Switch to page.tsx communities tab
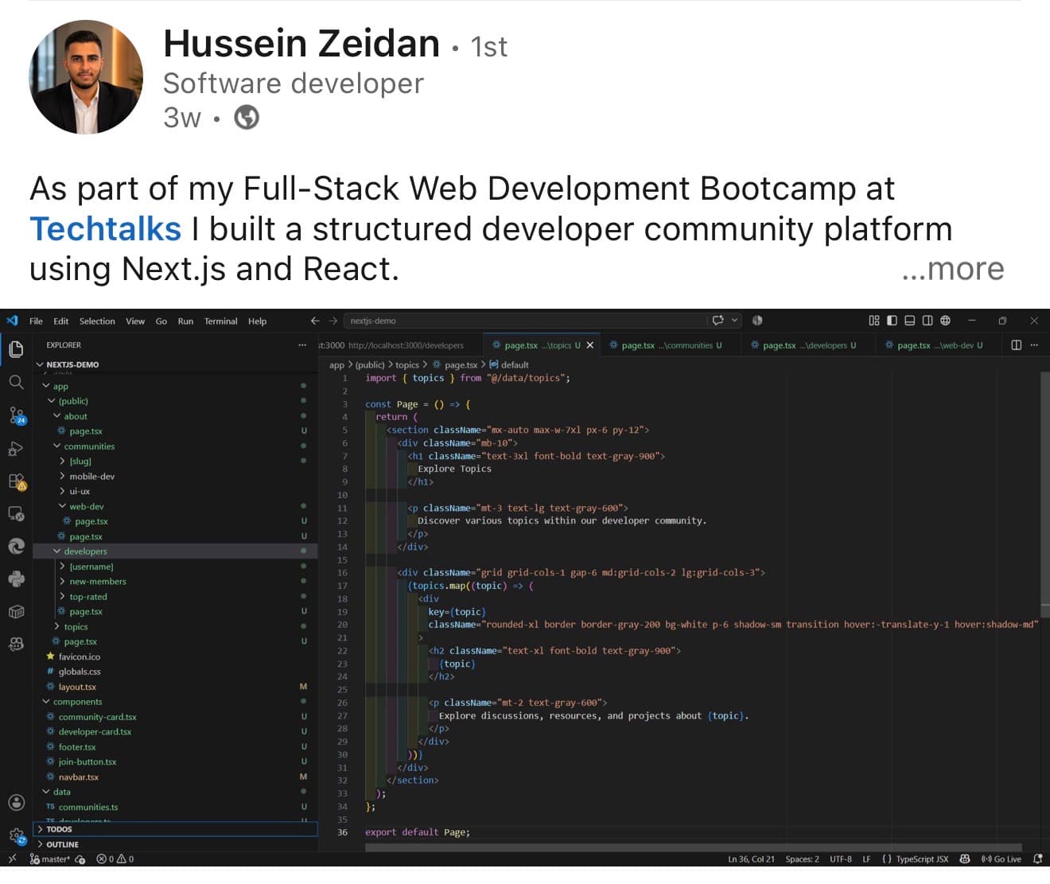Viewport: 1050px width, 884px height. pyautogui.click(x=671, y=345)
